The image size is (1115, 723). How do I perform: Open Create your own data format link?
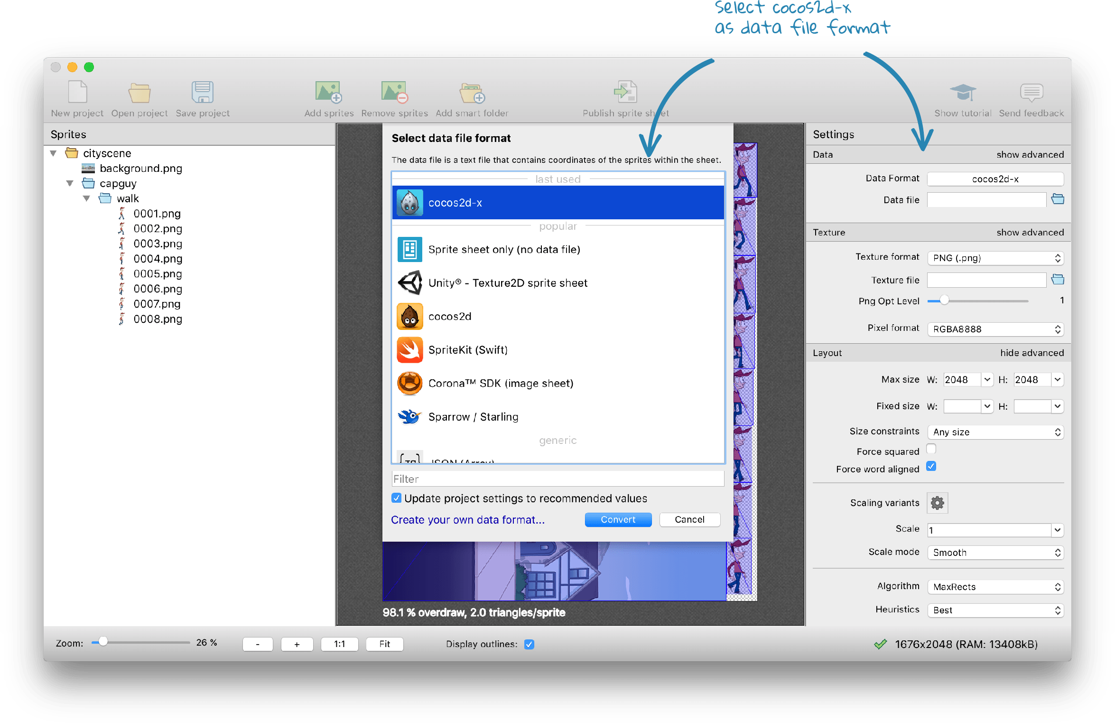click(x=468, y=520)
